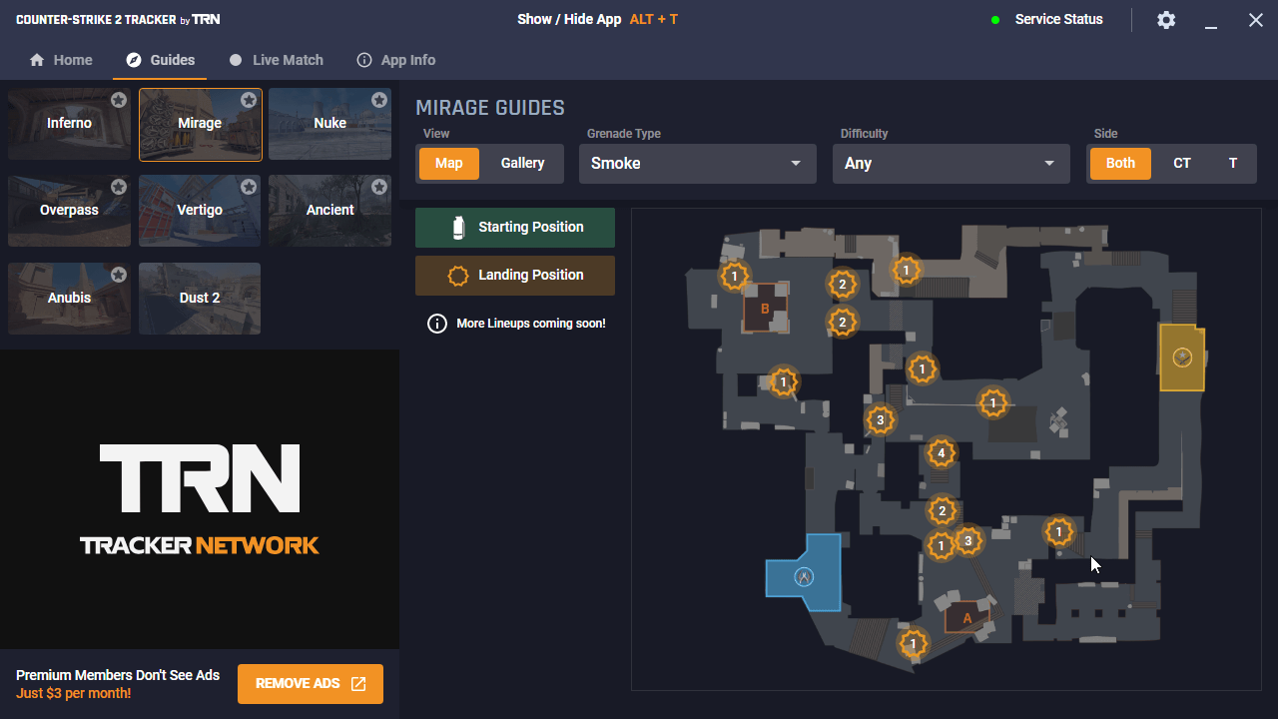Image resolution: width=1278 pixels, height=719 pixels.
Task: Set Side filter to Both
Action: click(1120, 164)
